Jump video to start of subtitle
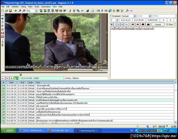This screenshot has height=139, width=178. (x=41, y=11)
